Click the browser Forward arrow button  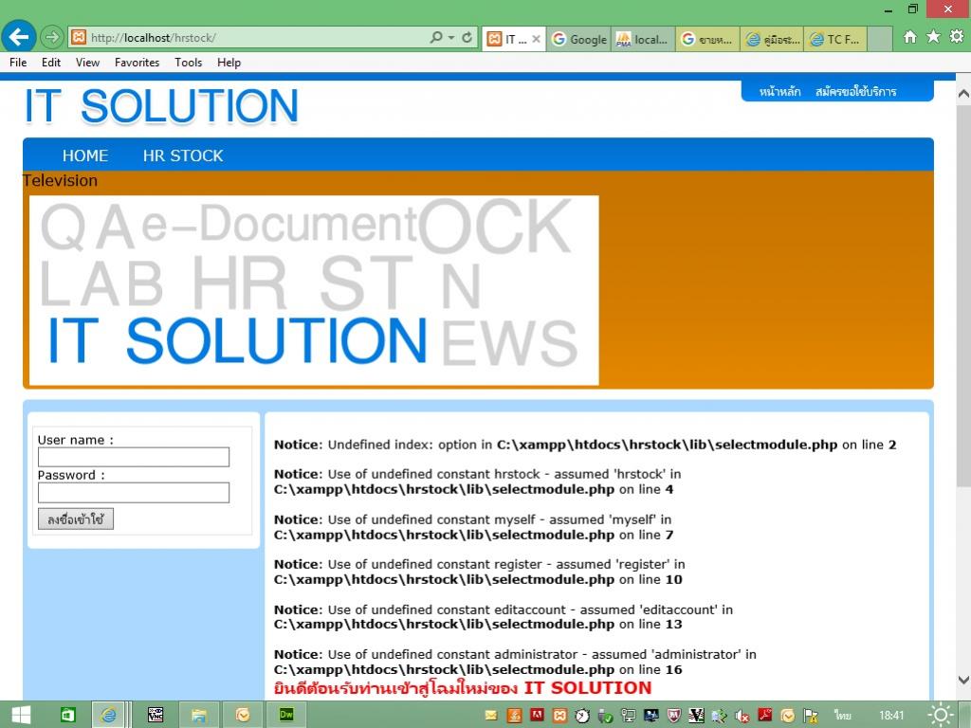pyautogui.click(x=52, y=38)
